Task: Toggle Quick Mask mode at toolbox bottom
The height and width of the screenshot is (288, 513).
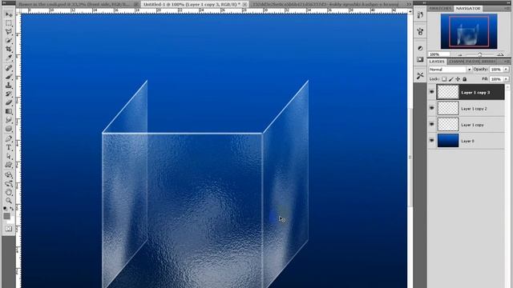Action: pyautogui.click(x=9, y=229)
